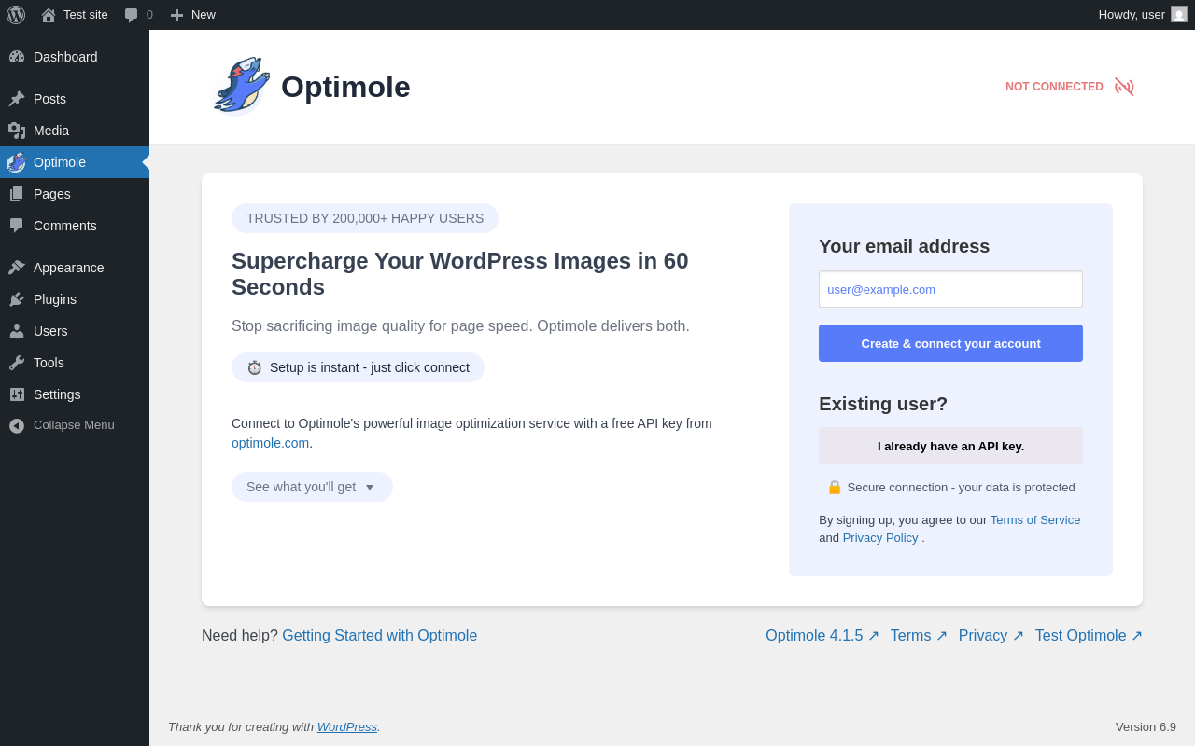This screenshot has height=746, width=1195.
Task: Click the not connected signal icon
Action: click(x=1124, y=87)
